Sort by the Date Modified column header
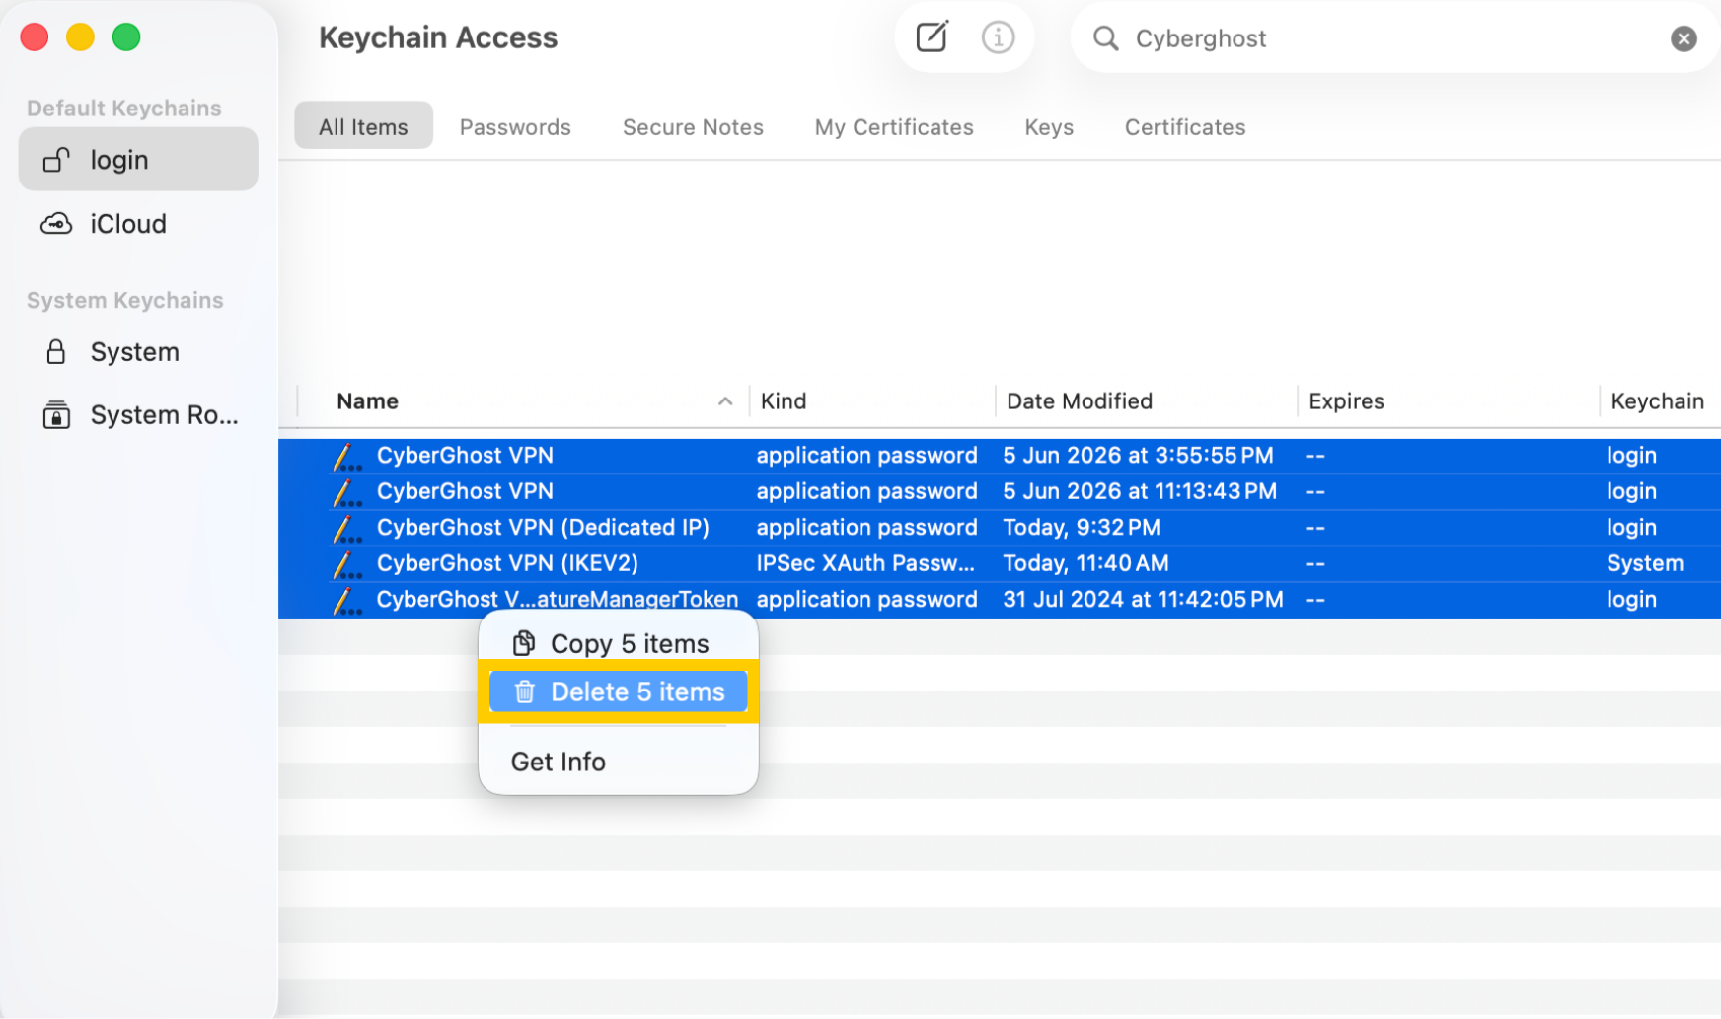 tap(1080, 401)
